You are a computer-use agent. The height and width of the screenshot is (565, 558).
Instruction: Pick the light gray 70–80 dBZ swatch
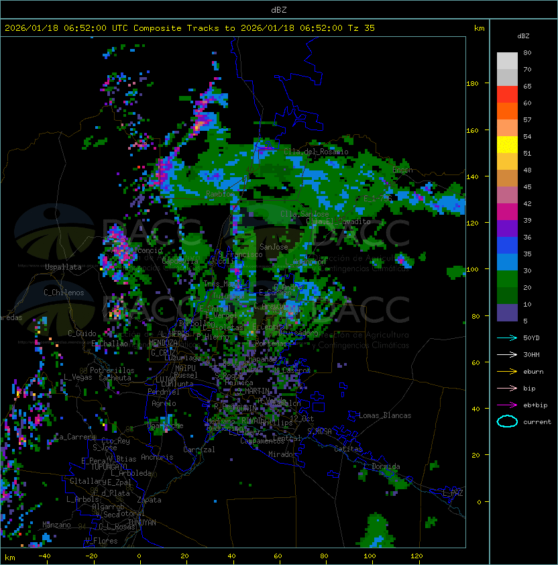[507, 60]
